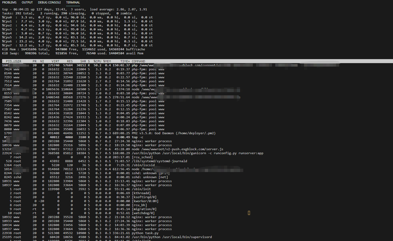Click the systemd-journald process line

pos(95,161)
